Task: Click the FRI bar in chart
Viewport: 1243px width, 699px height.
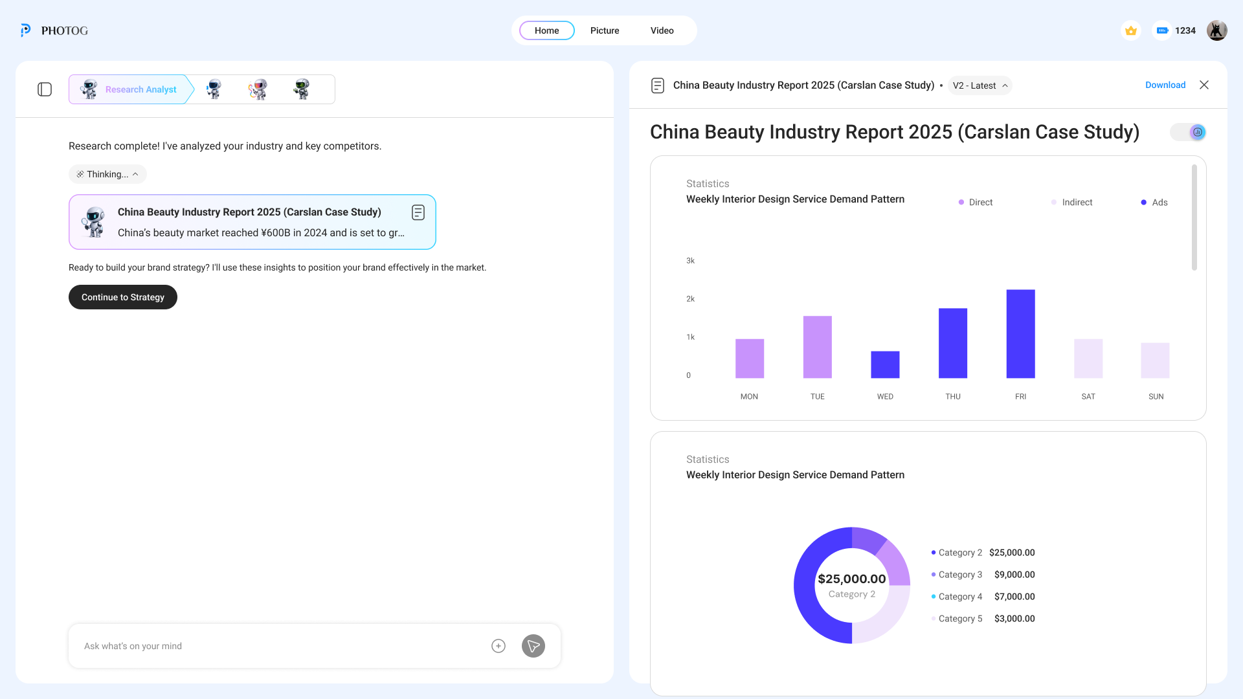Action: click(1021, 334)
